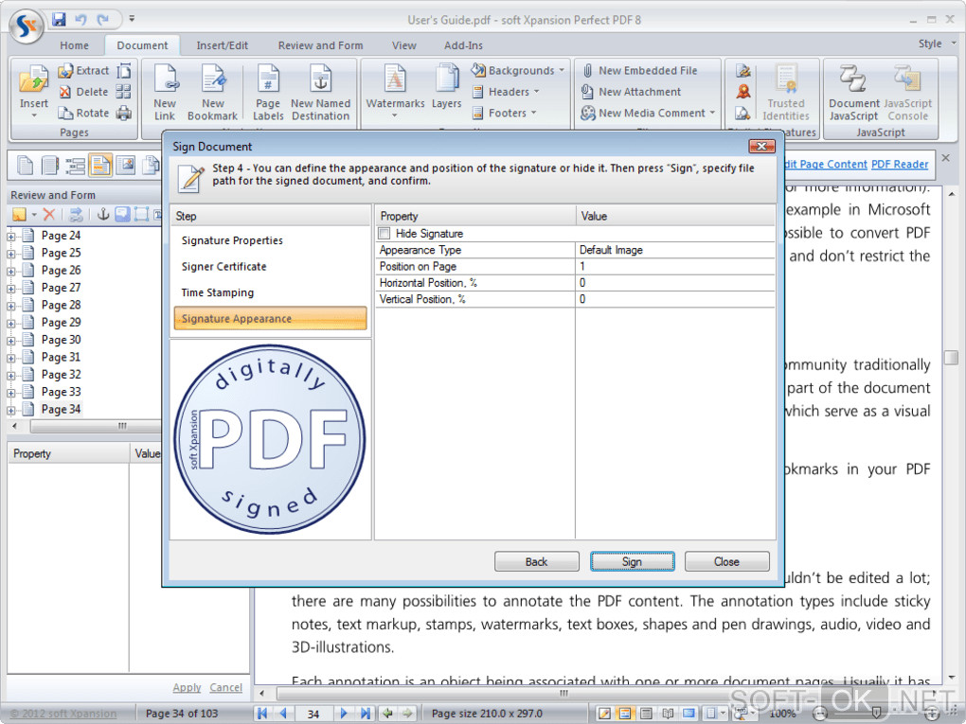The width and height of the screenshot is (966, 724).
Task: Click the Close button in dialog
Action: click(727, 561)
